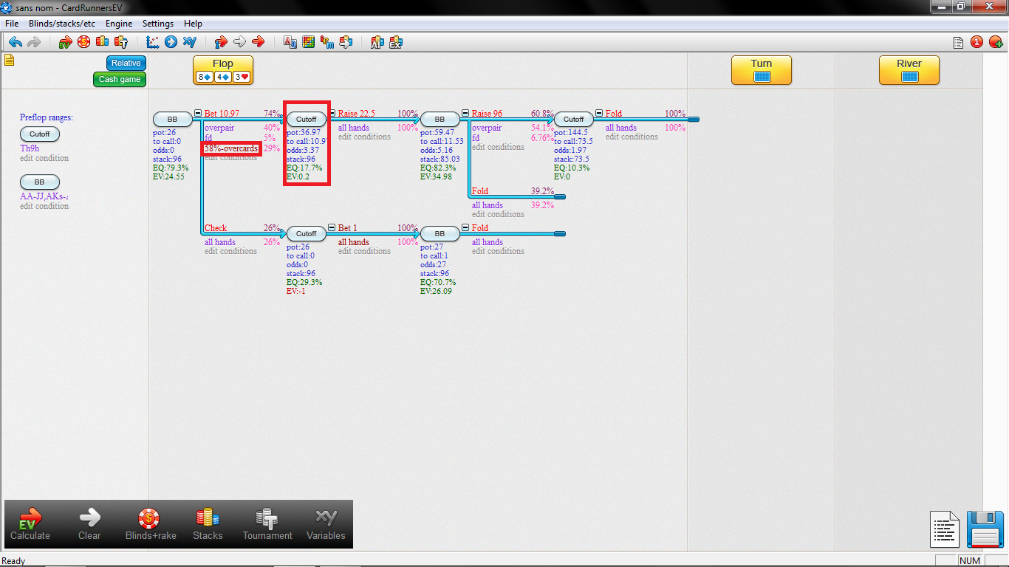The image size is (1009, 567).
Task: Click the chips with arrow toolbar icon
Action: click(346, 42)
